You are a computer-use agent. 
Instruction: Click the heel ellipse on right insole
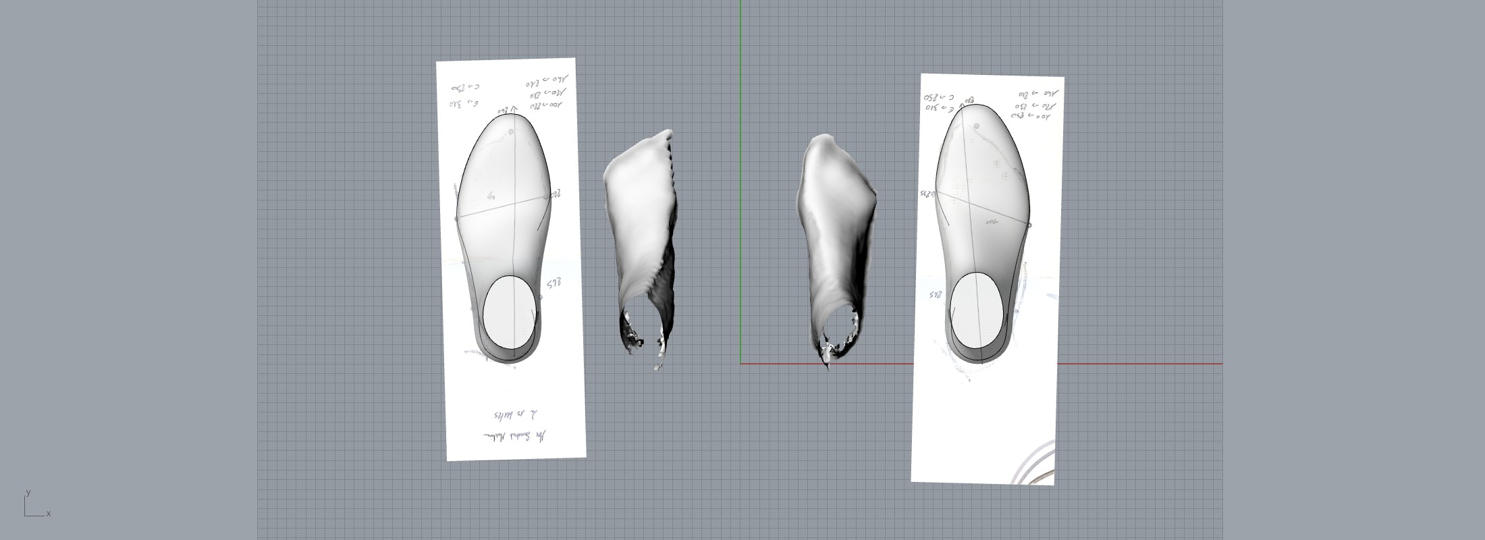point(976,309)
